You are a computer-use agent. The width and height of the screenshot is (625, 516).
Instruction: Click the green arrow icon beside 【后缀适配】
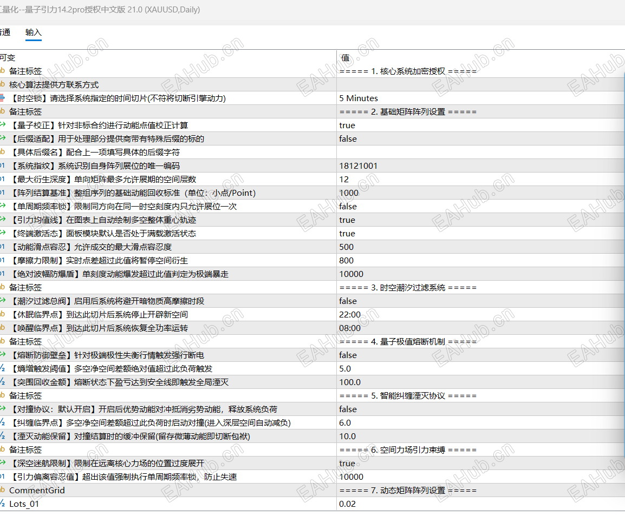[2, 138]
